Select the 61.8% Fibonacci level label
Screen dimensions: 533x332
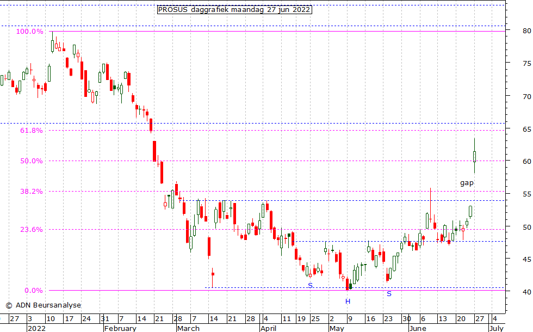(32, 130)
